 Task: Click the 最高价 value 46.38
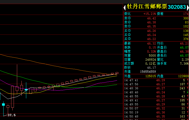(184, 52)
